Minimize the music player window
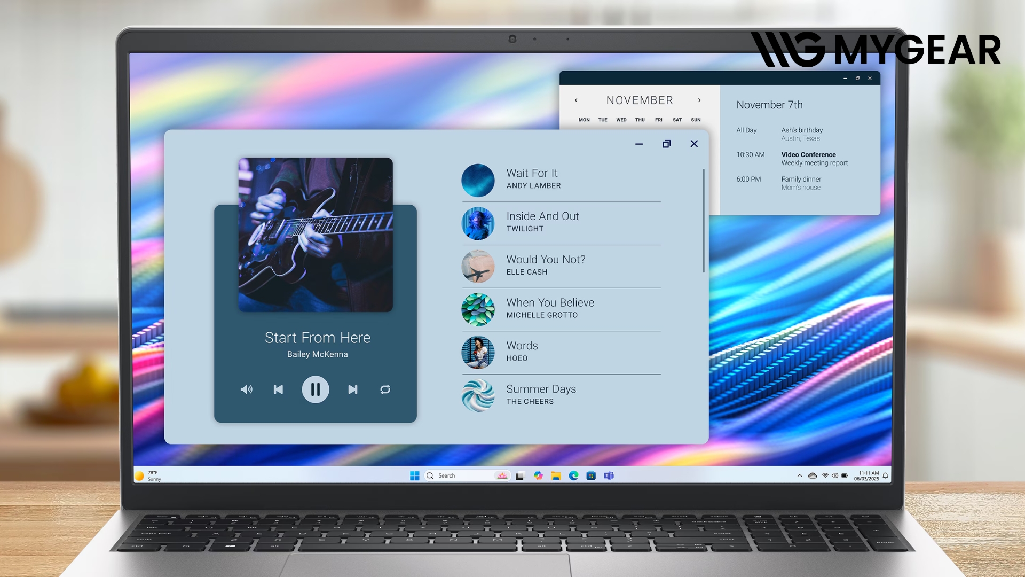1025x577 pixels. click(x=639, y=144)
